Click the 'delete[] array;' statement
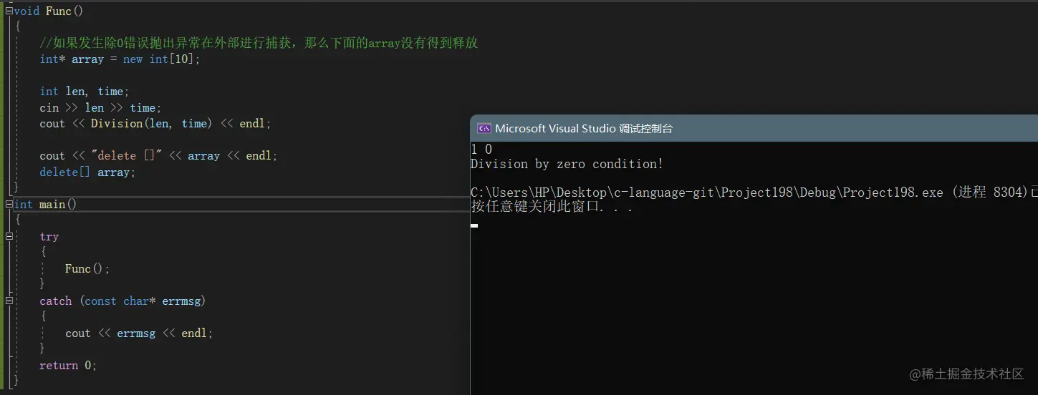Screen dimensions: 1038x395 click(x=87, y=172)
